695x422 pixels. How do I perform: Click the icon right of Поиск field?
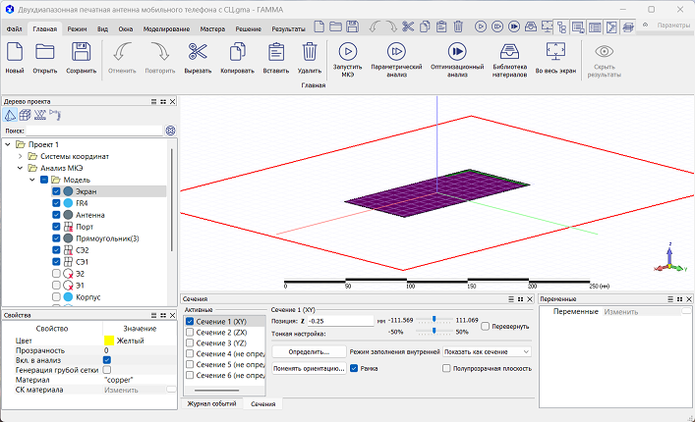(x=170, y=131)
